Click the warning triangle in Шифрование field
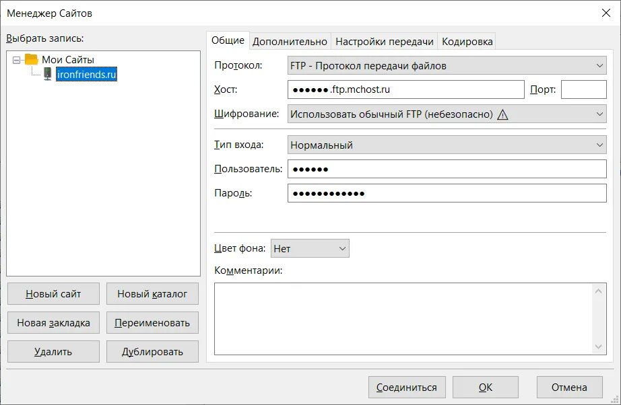Screen dimensions: 621x405 click(502, 114)
